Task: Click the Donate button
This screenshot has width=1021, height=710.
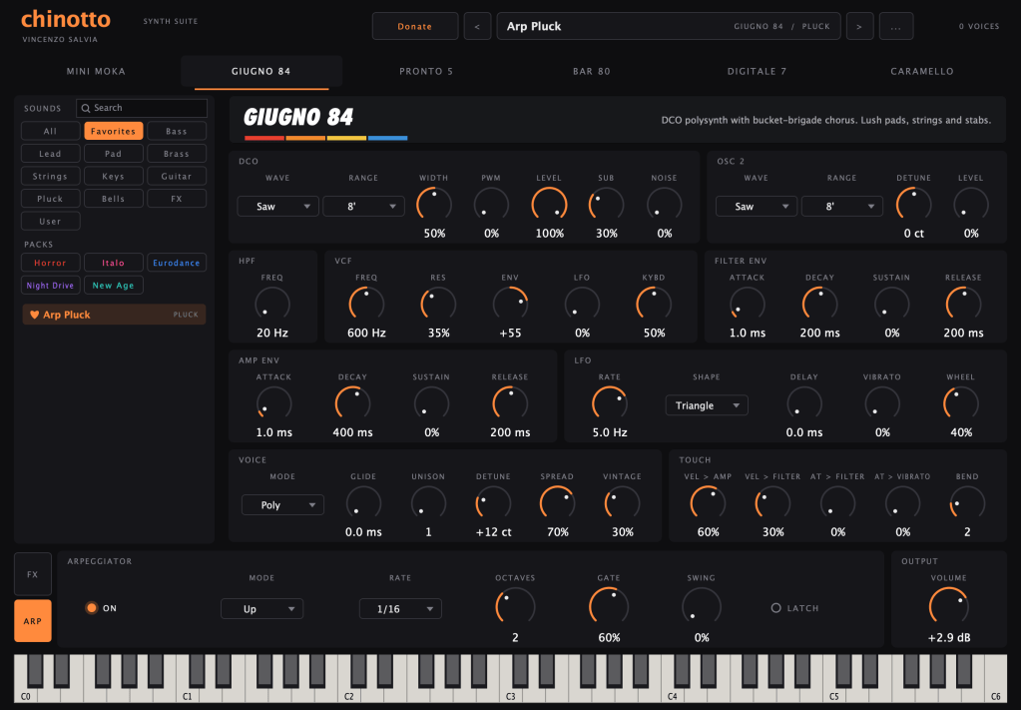Action: coord(415,27)
